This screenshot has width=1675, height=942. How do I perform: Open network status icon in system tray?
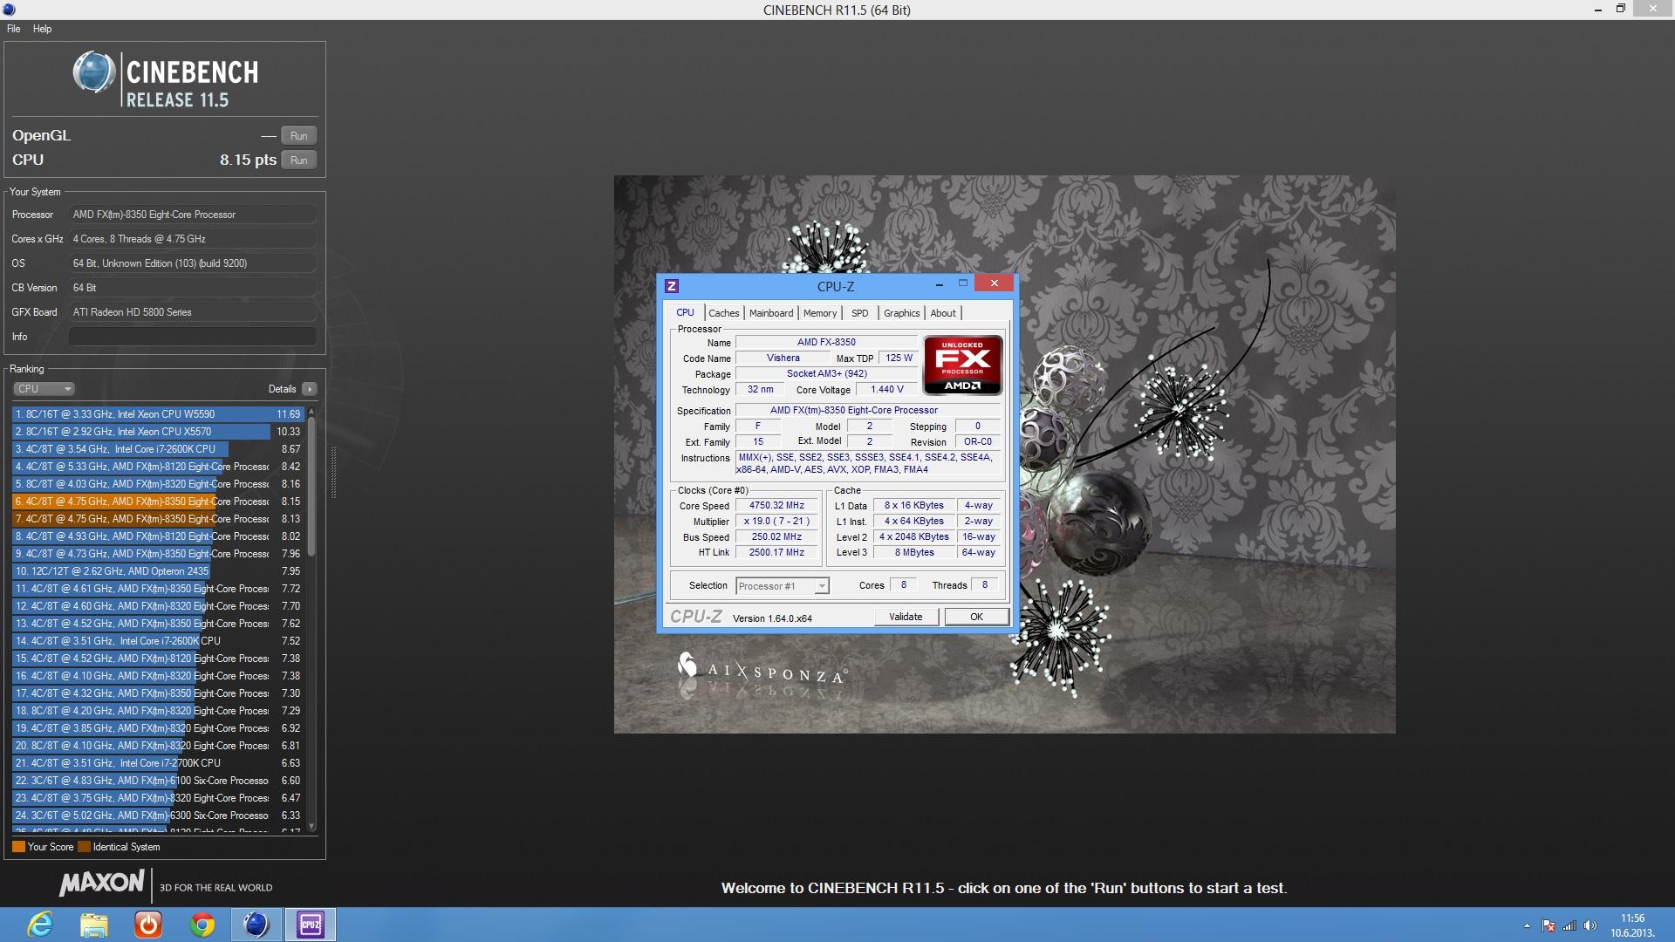1569,925
